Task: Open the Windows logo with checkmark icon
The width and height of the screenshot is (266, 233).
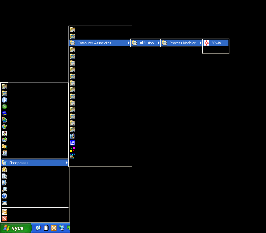Action: [x=4, y=126]
